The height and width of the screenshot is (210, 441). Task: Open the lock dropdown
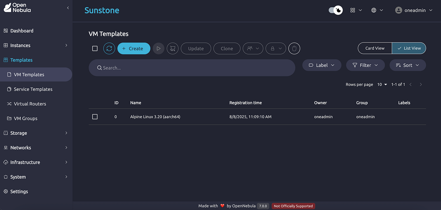click(x=276, y=48)
